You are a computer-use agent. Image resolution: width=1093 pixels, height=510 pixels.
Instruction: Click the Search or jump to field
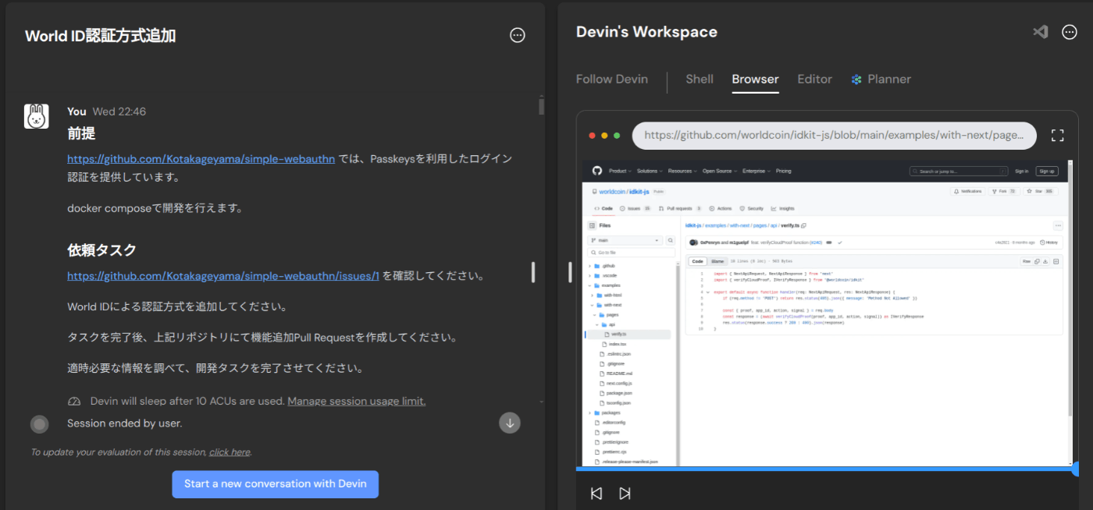[x=959, y=171]
